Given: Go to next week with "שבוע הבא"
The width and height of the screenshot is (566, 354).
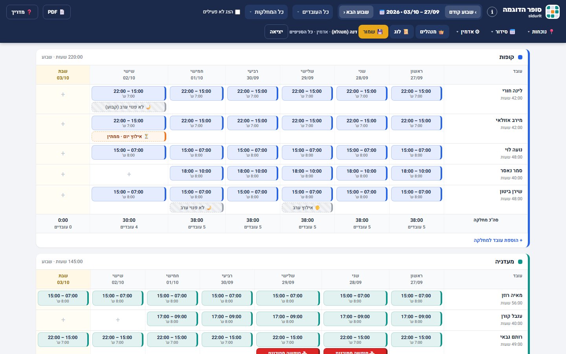Looking at the screenshot, I should (356, 12).
